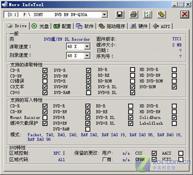Toggle the Labelflash checkbox
The image size is (193, 175).
pyautogui.click(x=174, y=123)
